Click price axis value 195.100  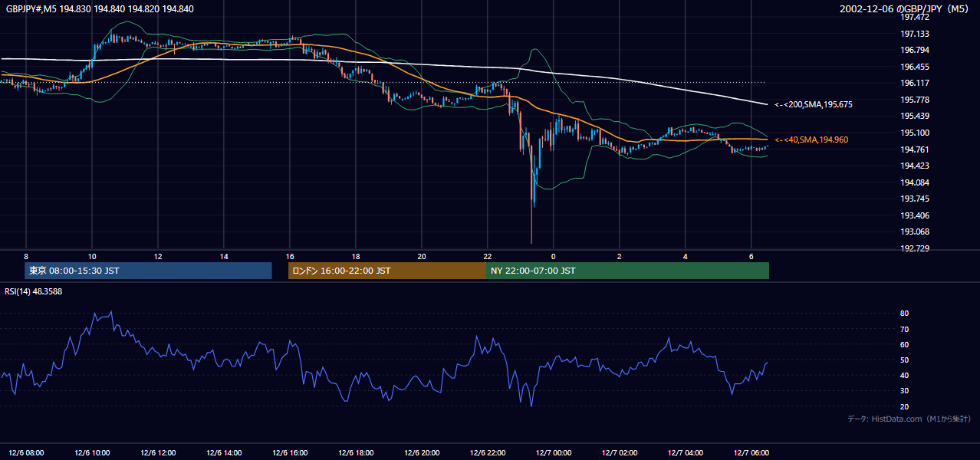click(x=915, y=133)
